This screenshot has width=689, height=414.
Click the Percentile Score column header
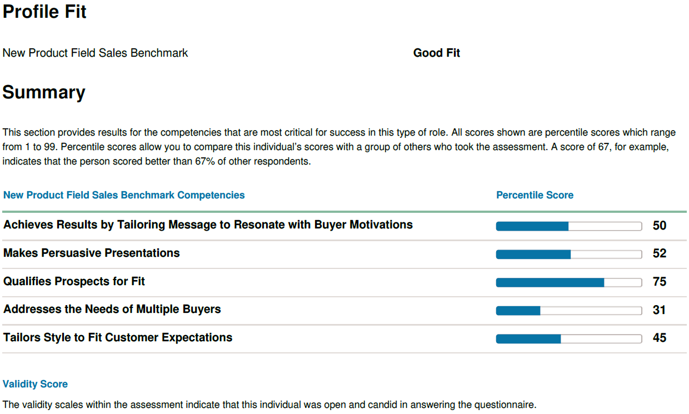(535, 195)
